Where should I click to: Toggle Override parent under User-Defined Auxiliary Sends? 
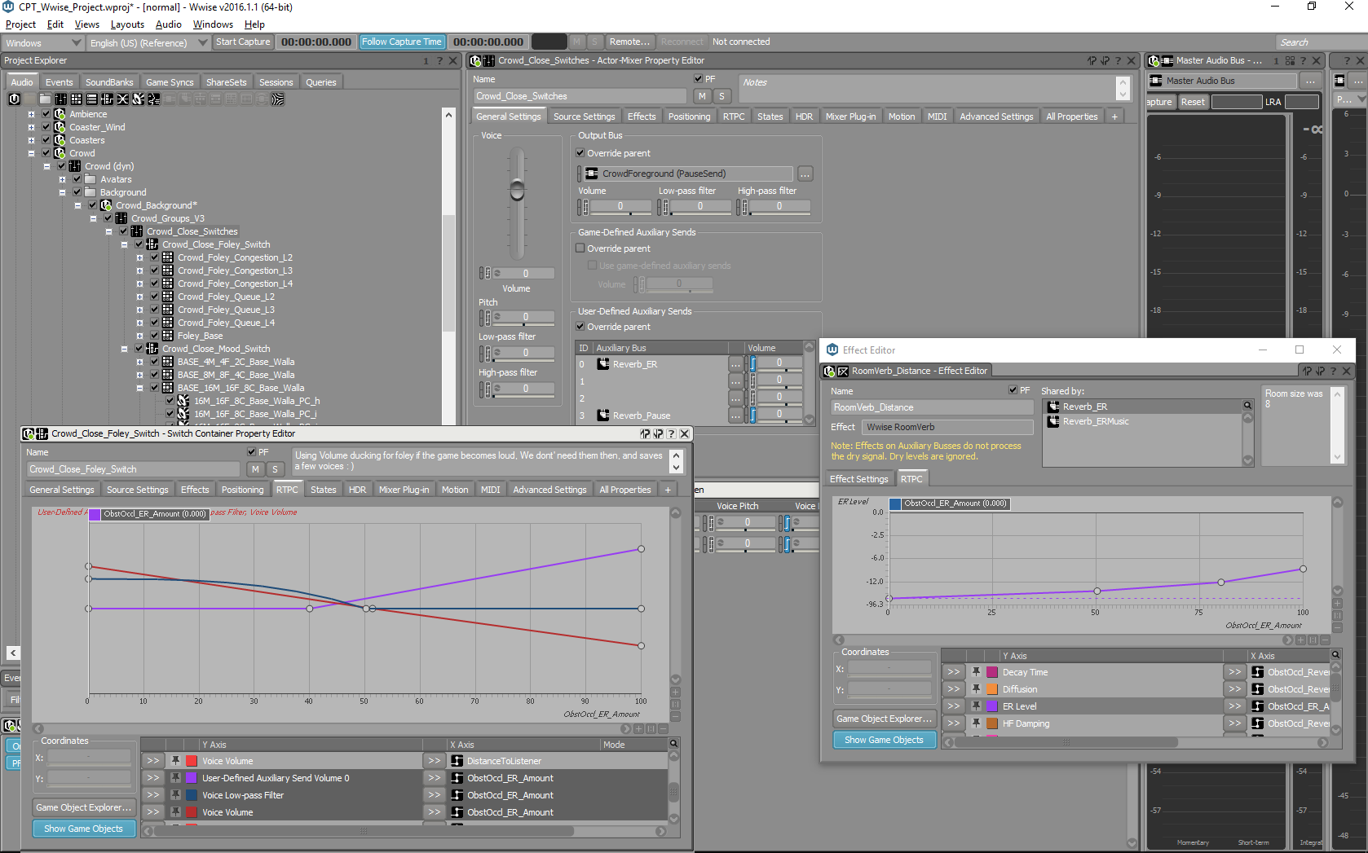click(580, 327)
